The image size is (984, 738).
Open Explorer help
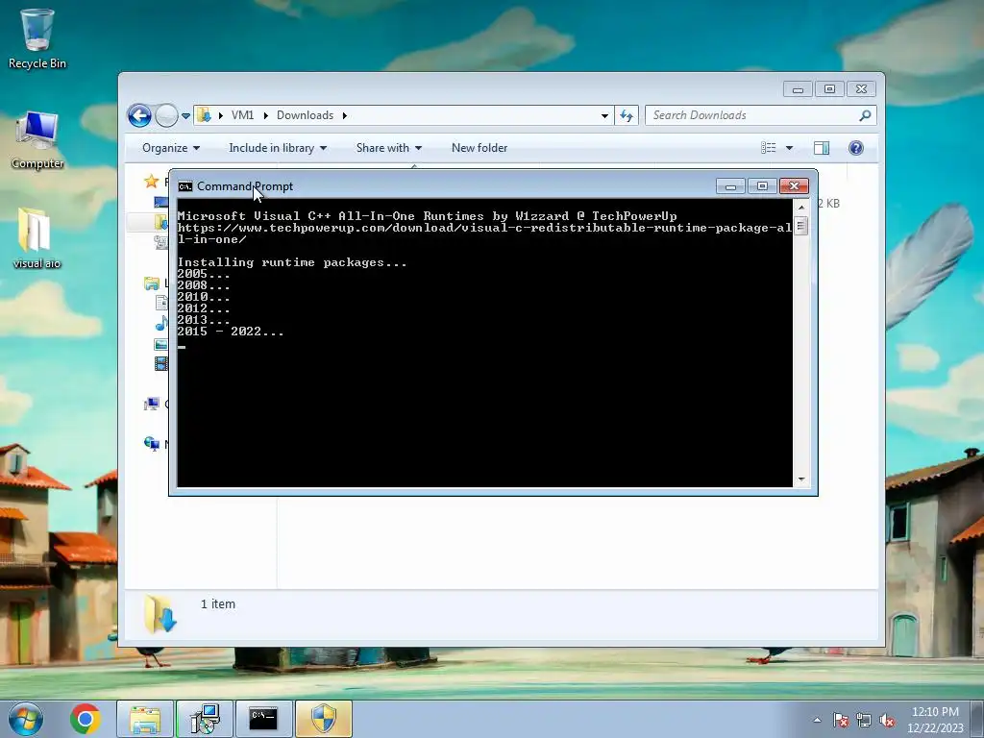pos(856,148)
